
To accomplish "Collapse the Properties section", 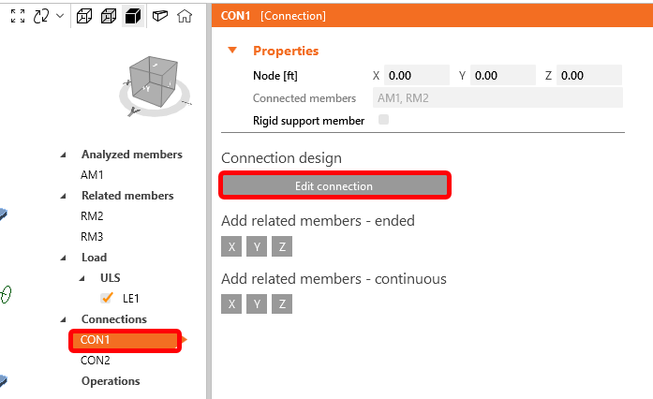I will [x=231, y=51].
